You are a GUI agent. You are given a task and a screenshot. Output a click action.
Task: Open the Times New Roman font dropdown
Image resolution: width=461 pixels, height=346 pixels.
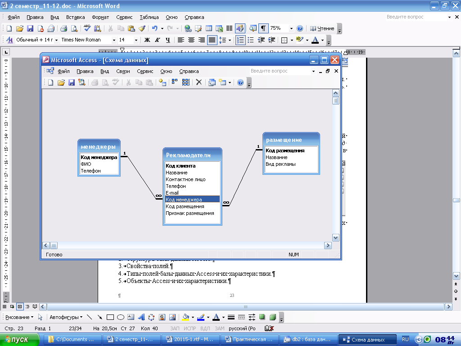coord(114,40)
